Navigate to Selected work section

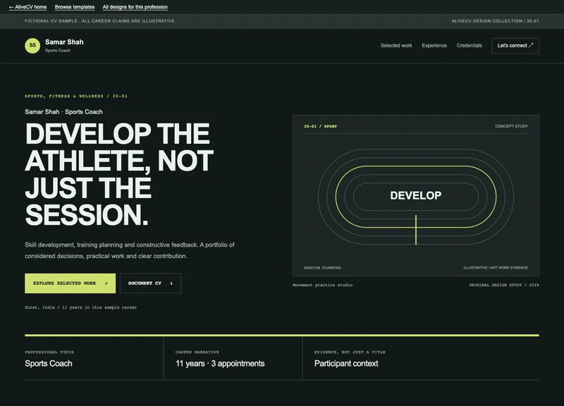pos(396,46)
